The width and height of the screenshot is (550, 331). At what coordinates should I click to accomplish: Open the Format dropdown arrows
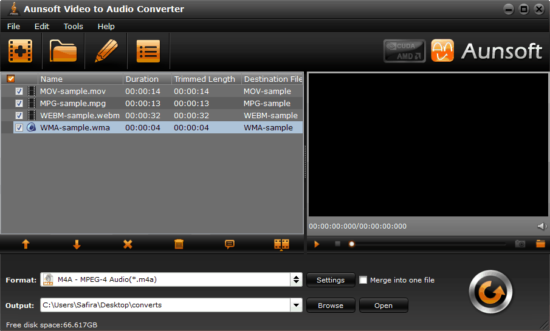296,279
